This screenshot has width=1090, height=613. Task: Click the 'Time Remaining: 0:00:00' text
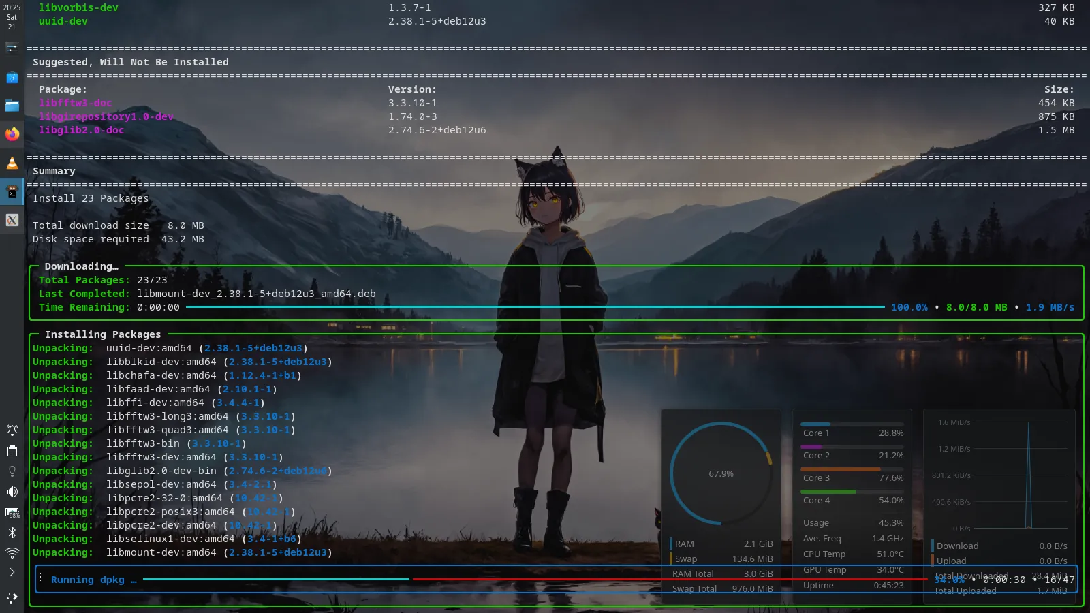pos(109,307)
